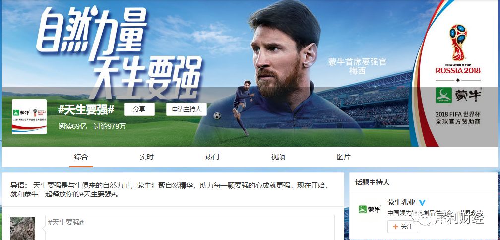Click the #天生要强# post input field
The width and height of the screenshot is (500, 240).
coord(189,227)
